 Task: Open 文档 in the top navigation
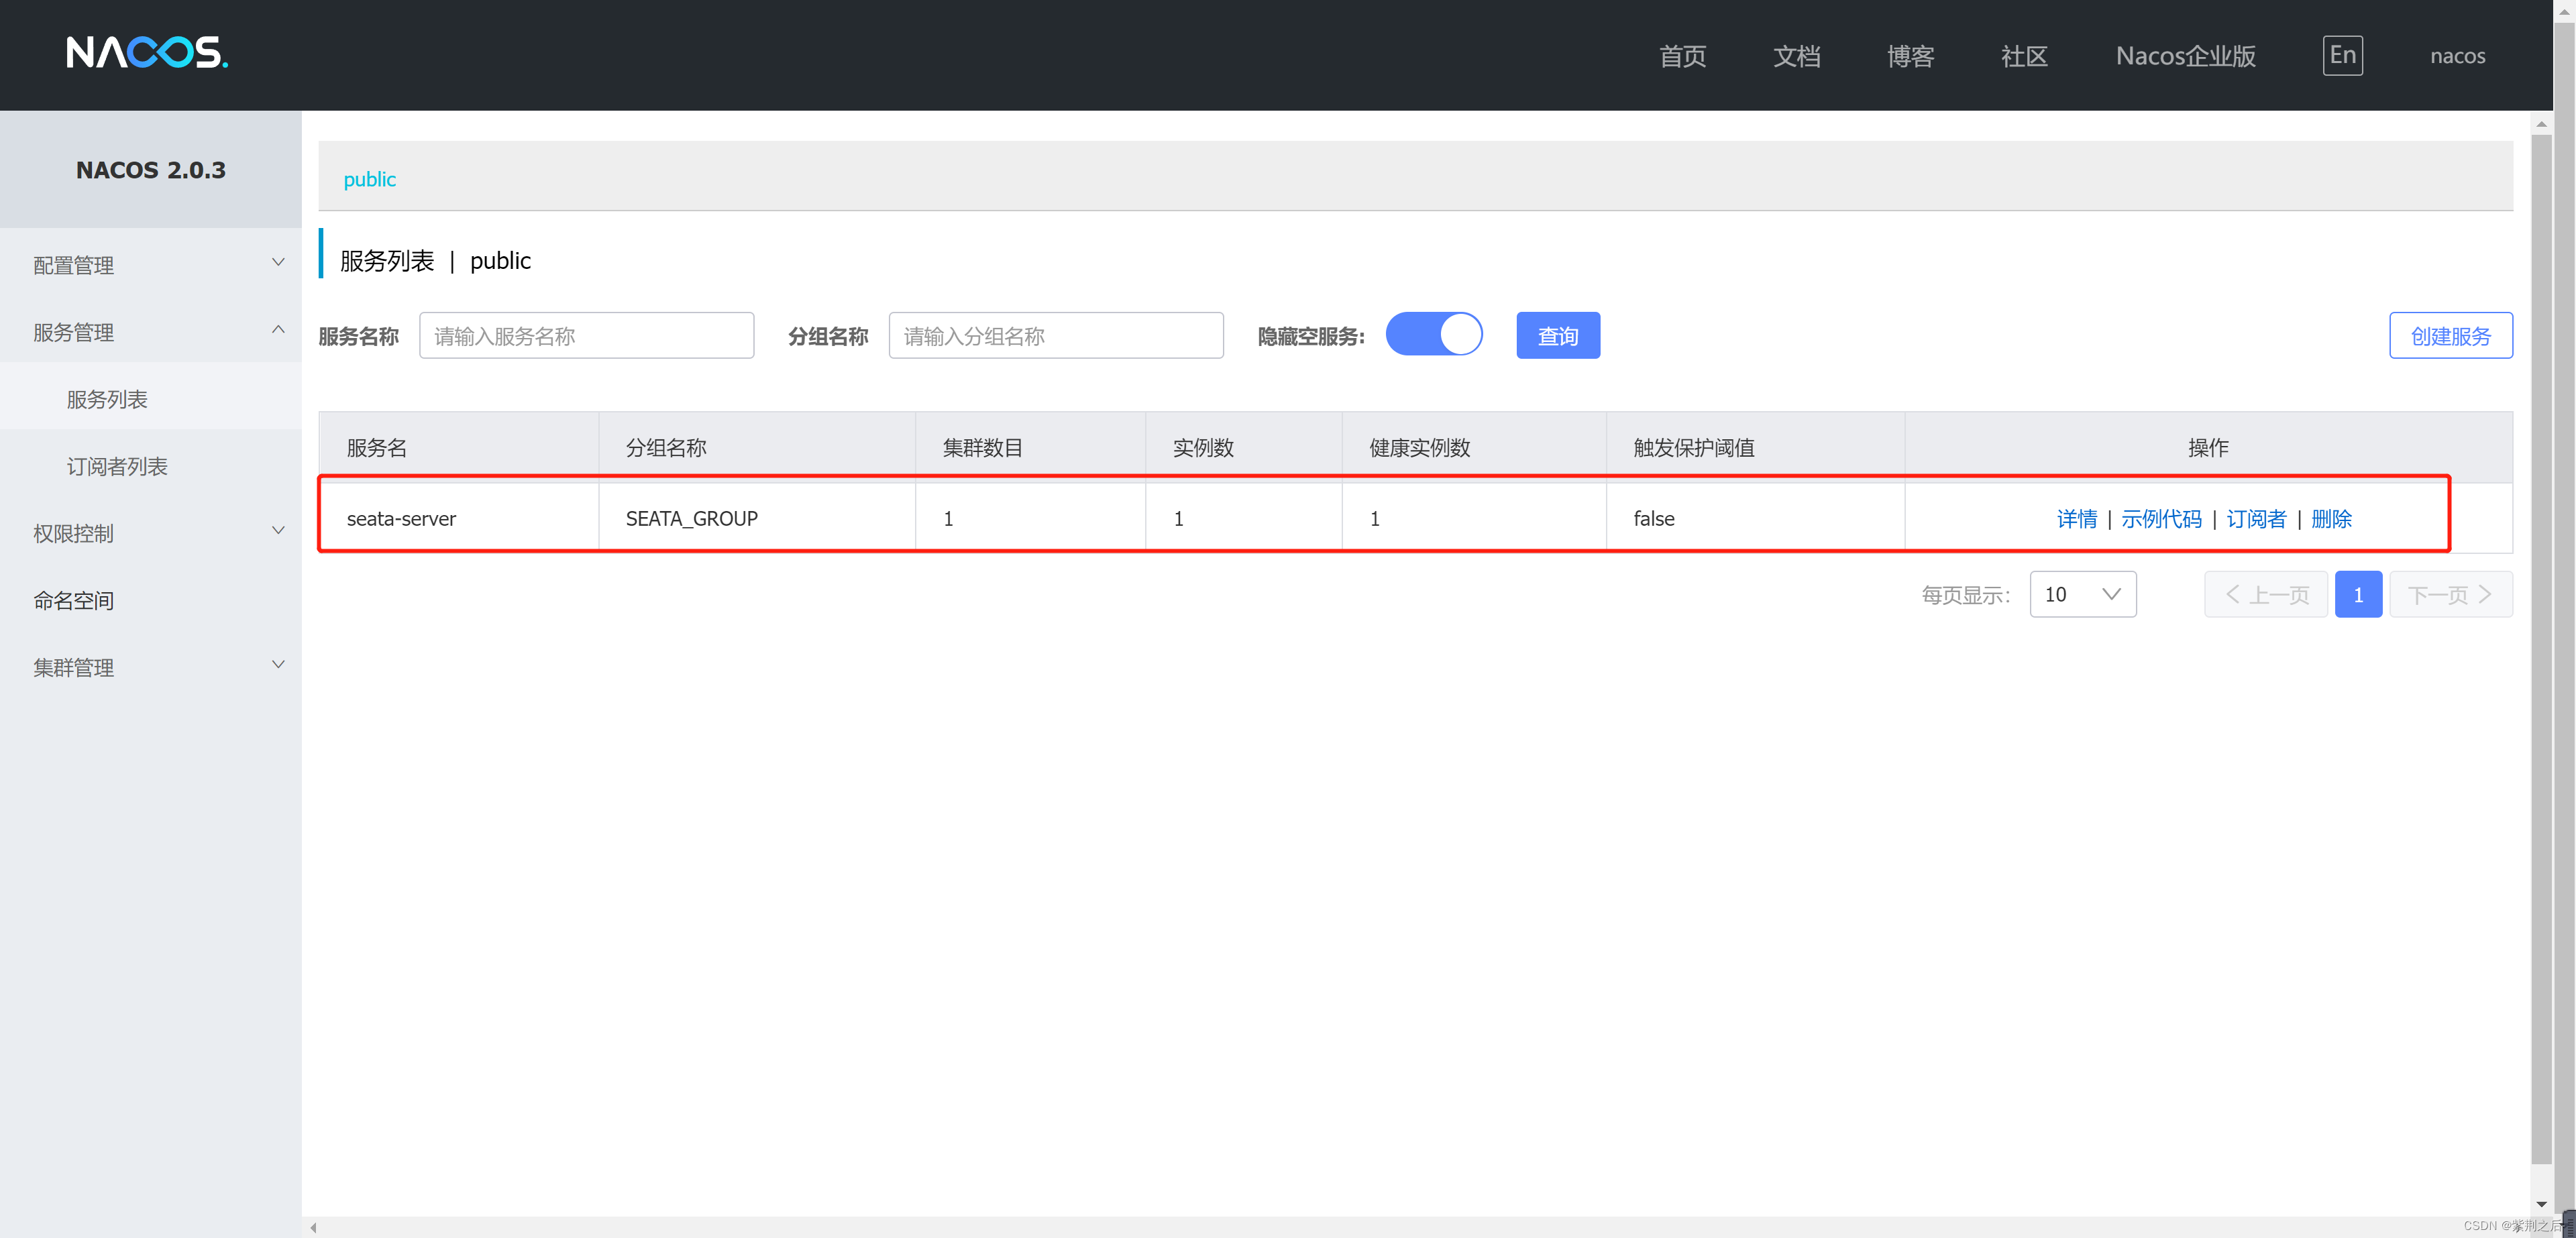pos(1796,56)
